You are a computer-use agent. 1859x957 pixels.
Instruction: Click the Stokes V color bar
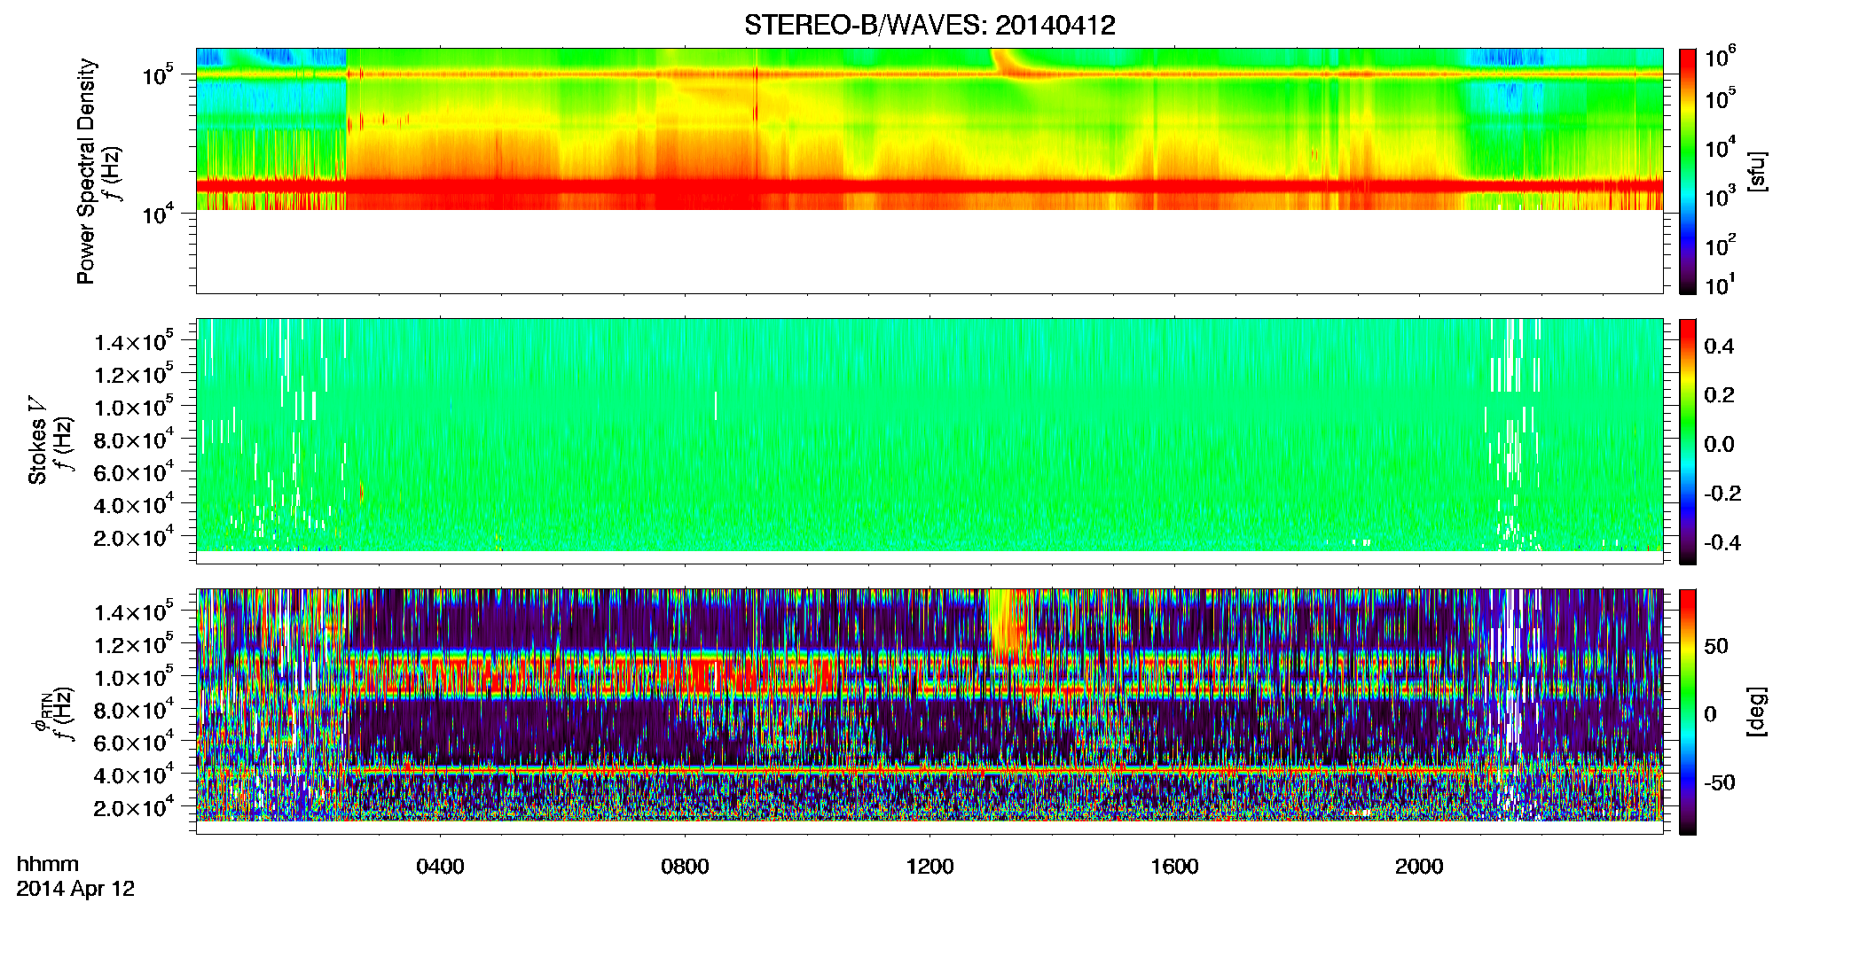pos(1687,441)
